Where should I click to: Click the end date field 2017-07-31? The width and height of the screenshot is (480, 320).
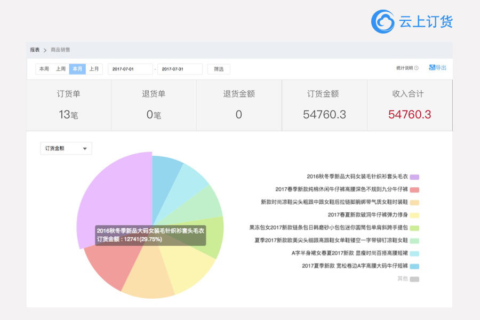coord(180,69)
